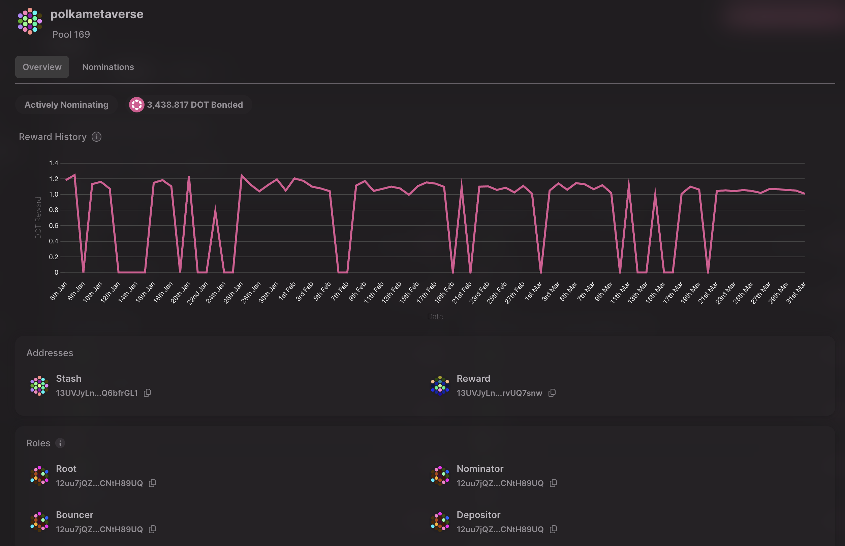Image resolution: width=845 pixels, height=546 pixels.
Task: Copy the Nominator role address
Action: tap(553, 483)
